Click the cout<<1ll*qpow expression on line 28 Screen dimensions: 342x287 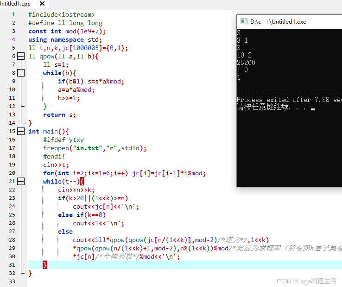(x=171, y=240)
